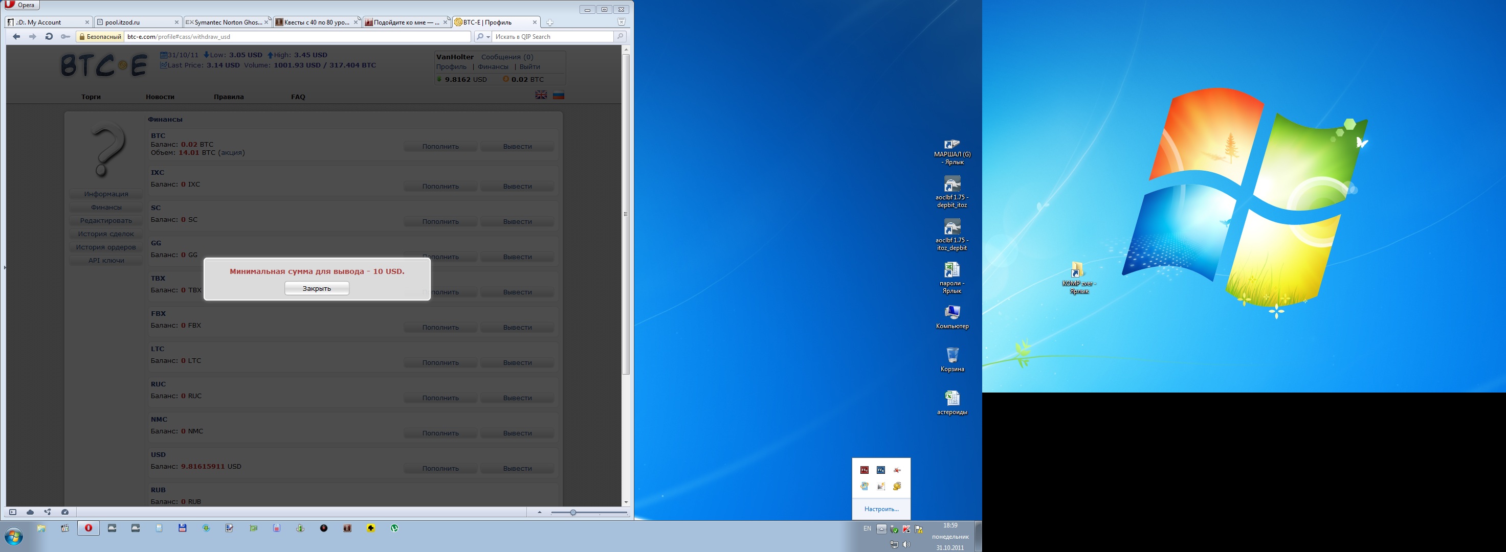Click the Kaspersky tray icon
1506x552 pixels.
coord(906,529)
